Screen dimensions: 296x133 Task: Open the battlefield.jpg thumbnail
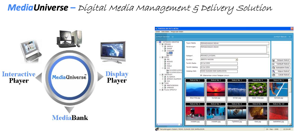pos(279,113)
